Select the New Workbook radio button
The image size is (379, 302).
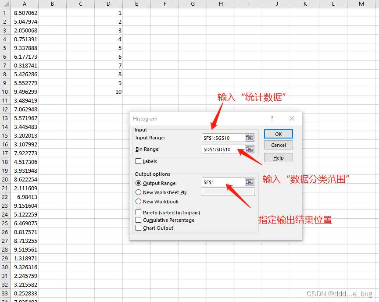tap(138, 202)
